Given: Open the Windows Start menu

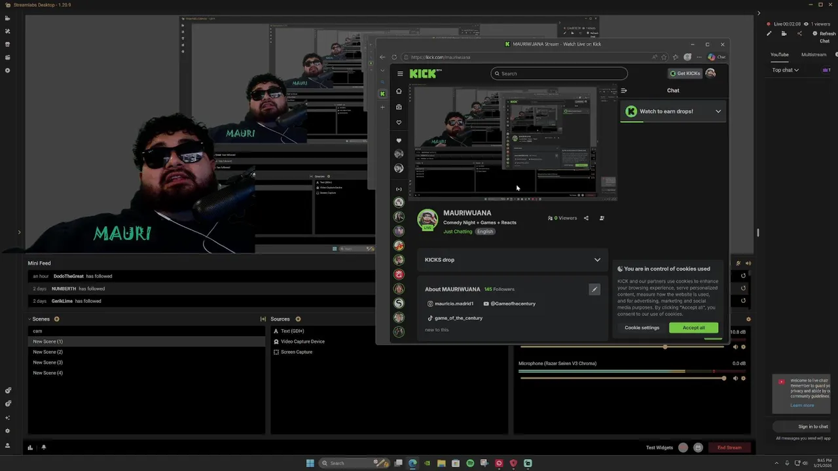Looking at the screenshot, I should 310,463.
